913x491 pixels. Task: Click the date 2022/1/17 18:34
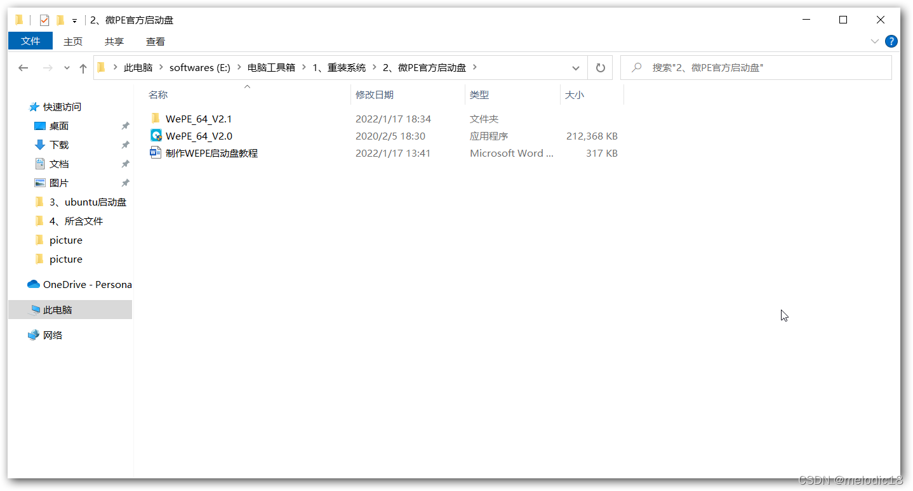point(393,119)
